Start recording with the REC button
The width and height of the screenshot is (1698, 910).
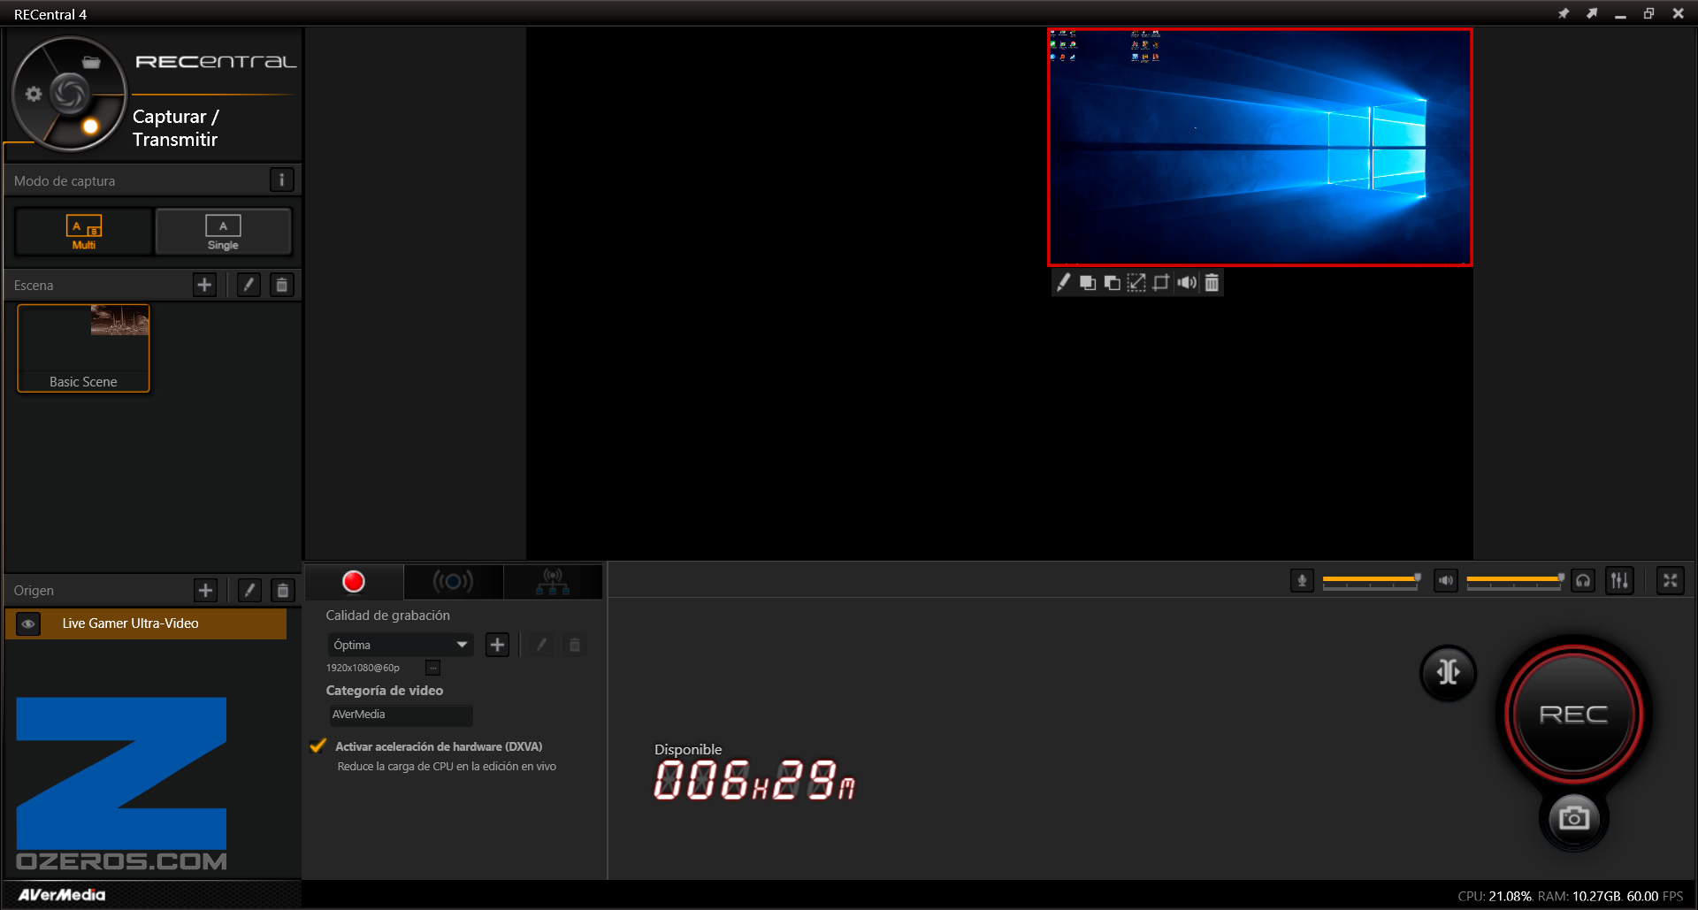tap(1573, 714)
